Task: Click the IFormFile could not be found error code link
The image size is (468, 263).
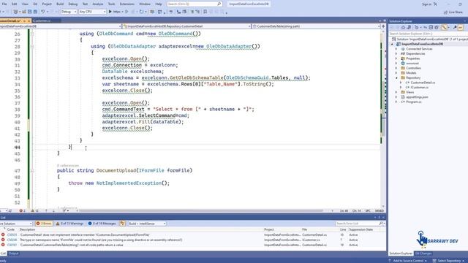Action: point(12,240)
